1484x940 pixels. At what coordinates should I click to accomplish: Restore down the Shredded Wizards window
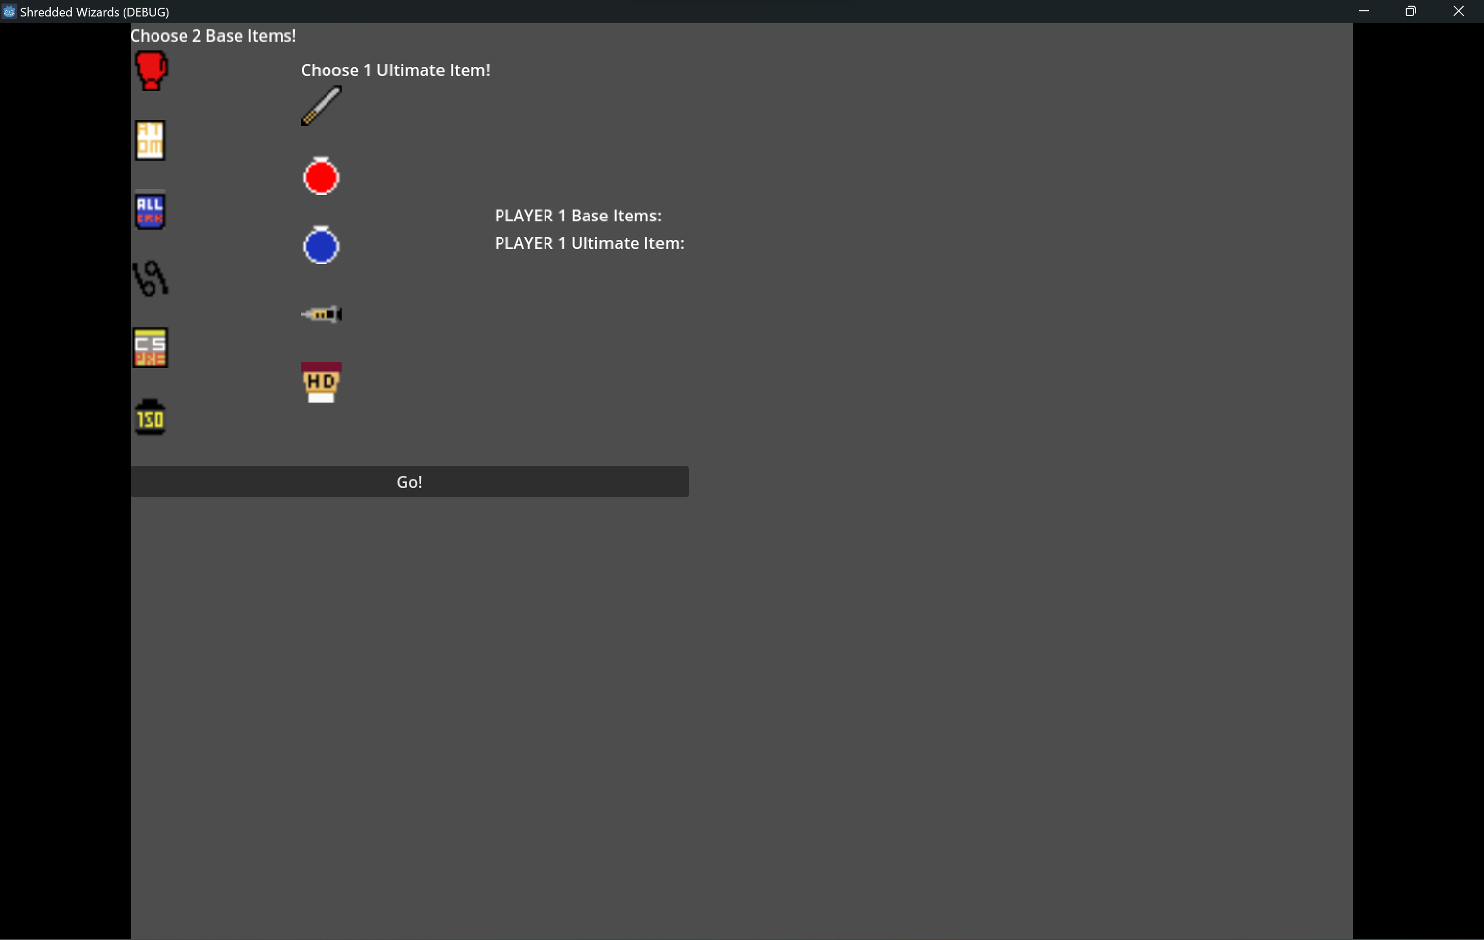tap(1411, 11)
